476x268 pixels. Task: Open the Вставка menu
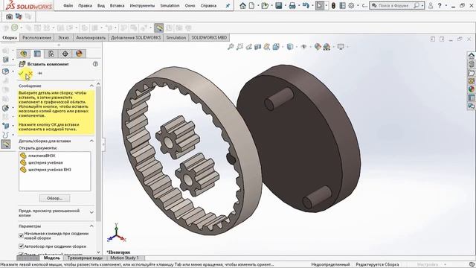tap(117, 5)
